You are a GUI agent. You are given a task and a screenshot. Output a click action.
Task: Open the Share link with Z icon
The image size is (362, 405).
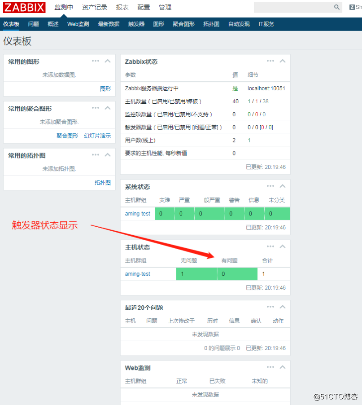click(356, 7)
